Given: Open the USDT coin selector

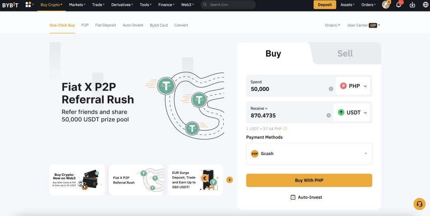Looking at the screenshot, I should [351, 113].
